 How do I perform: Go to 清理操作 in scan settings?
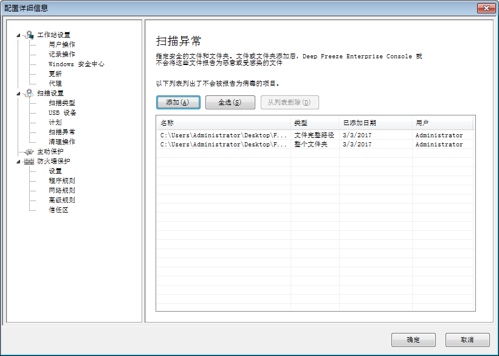click(62, 142)
